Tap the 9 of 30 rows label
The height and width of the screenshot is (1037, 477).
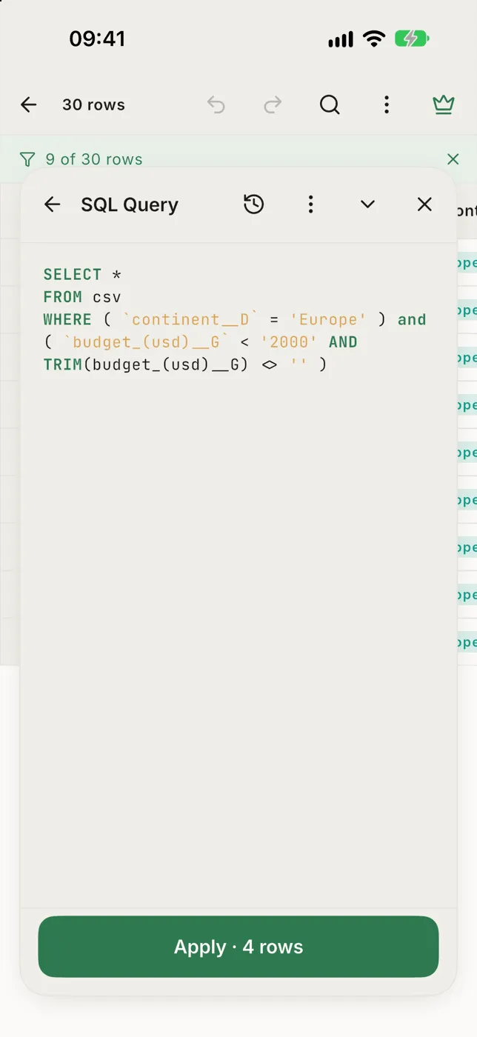94,159
